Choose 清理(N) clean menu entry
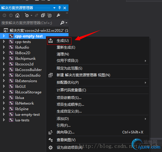Viewport: 162px width, 152px height. pos(98,54)
